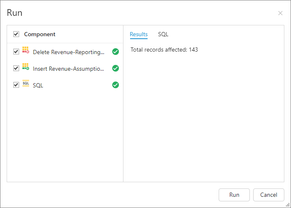Click the dialog resize grip corner
The height and width of the screenshot is (208, 291).
(x=288, y=205)
